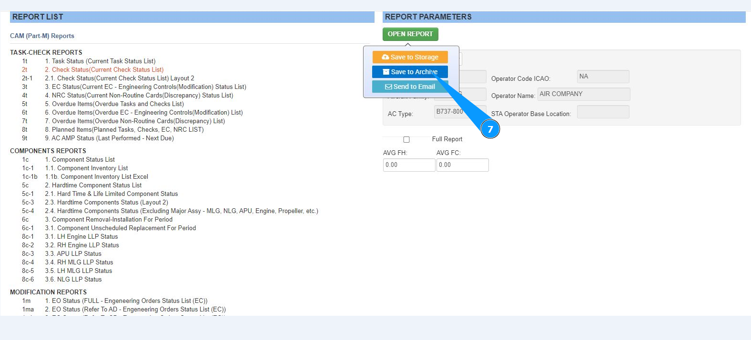Open report 2. Check Status(Current Check Status List)
The height and width of the screenshot is (340, 751).
coord(104,69)
